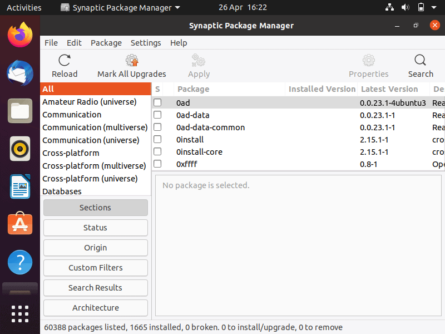Click the Sections button
The height and width of the screenshot is (334, 445).
point(95,208)
